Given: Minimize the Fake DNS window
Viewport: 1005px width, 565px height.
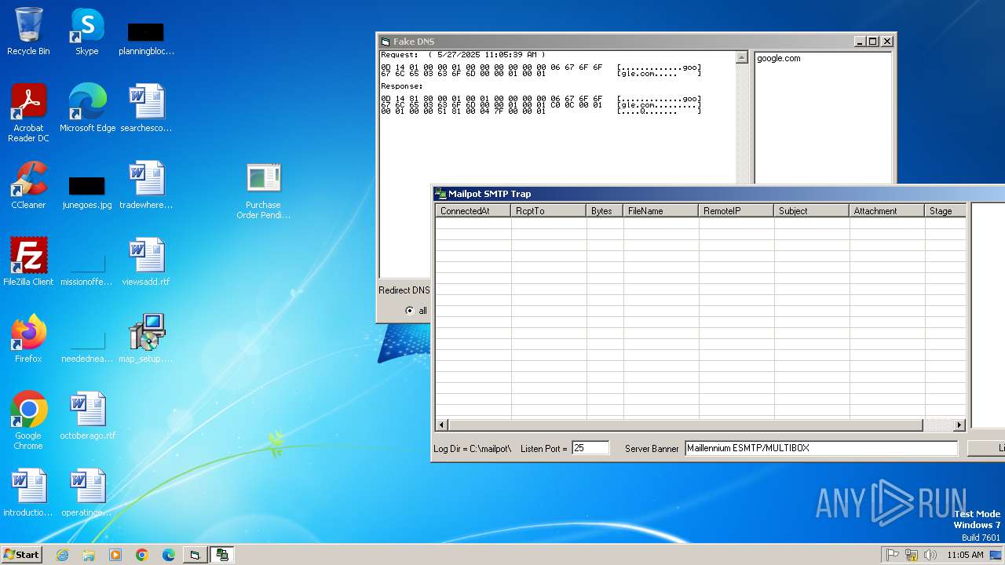Looking at the screenshot, I should coord(860,42).
